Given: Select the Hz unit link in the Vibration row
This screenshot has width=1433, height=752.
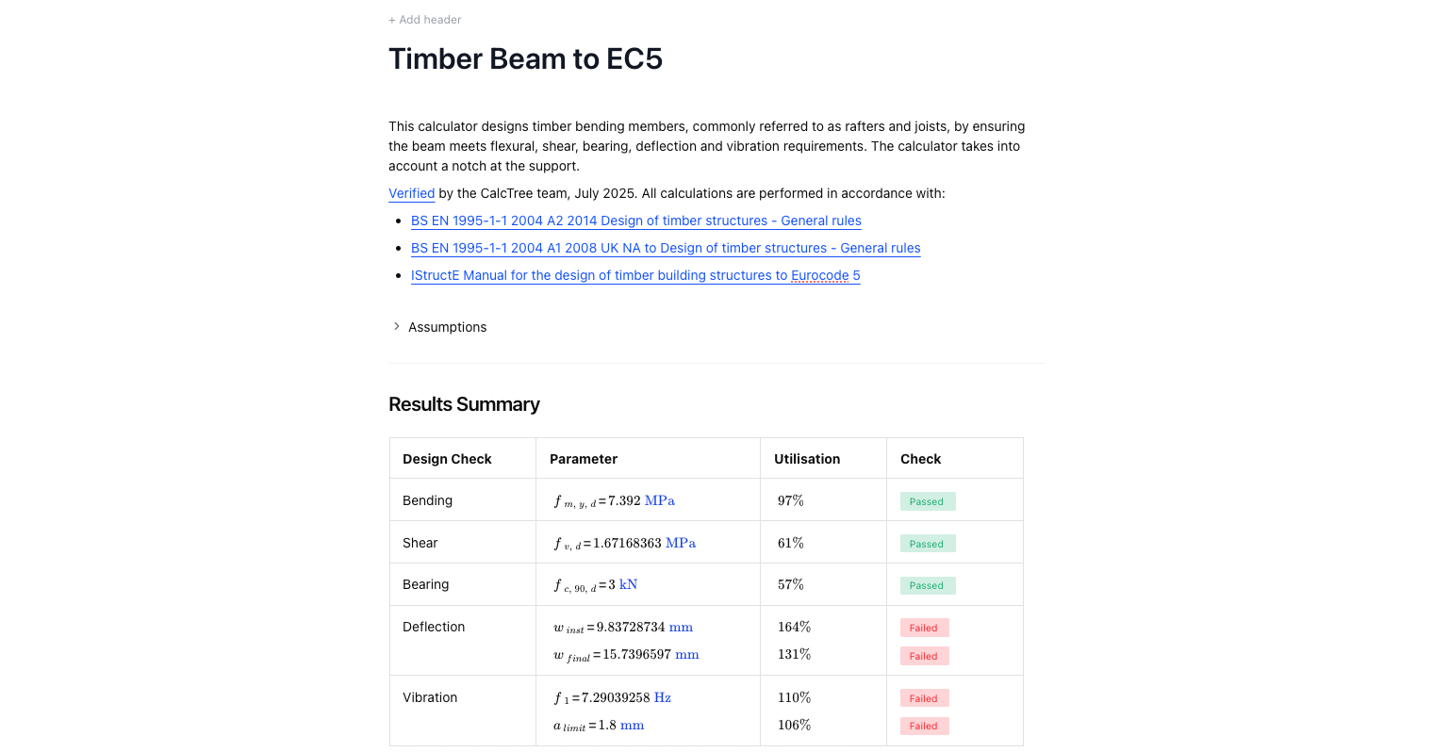Looking at the screenshot, I should [662, 697].
